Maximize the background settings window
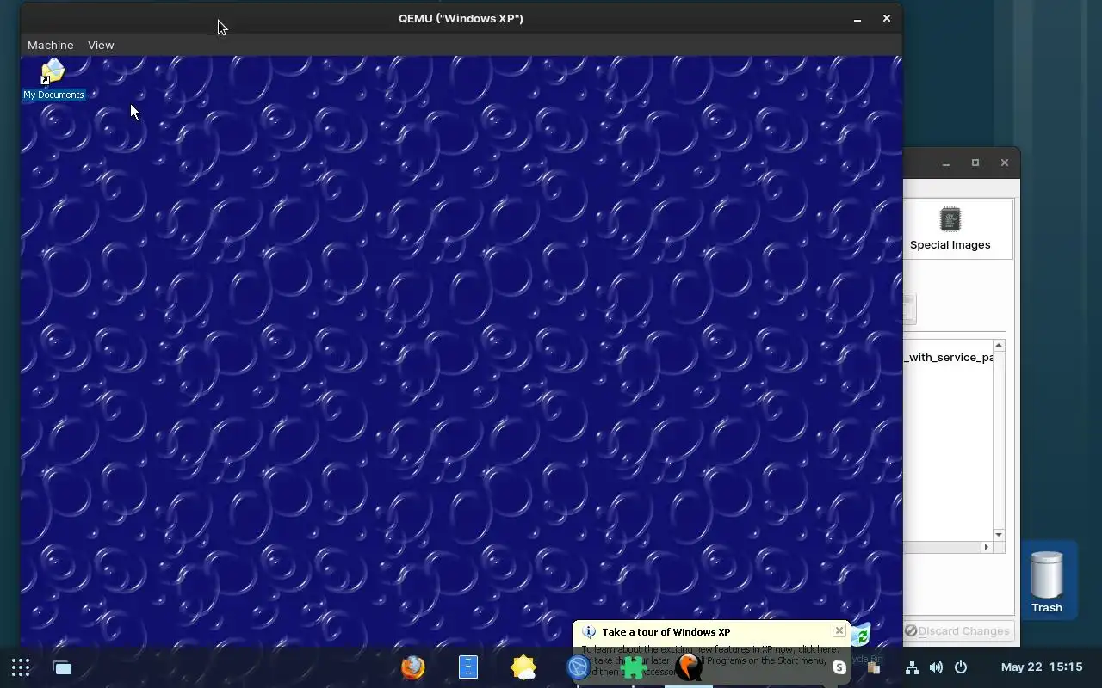 coord(975,163)
